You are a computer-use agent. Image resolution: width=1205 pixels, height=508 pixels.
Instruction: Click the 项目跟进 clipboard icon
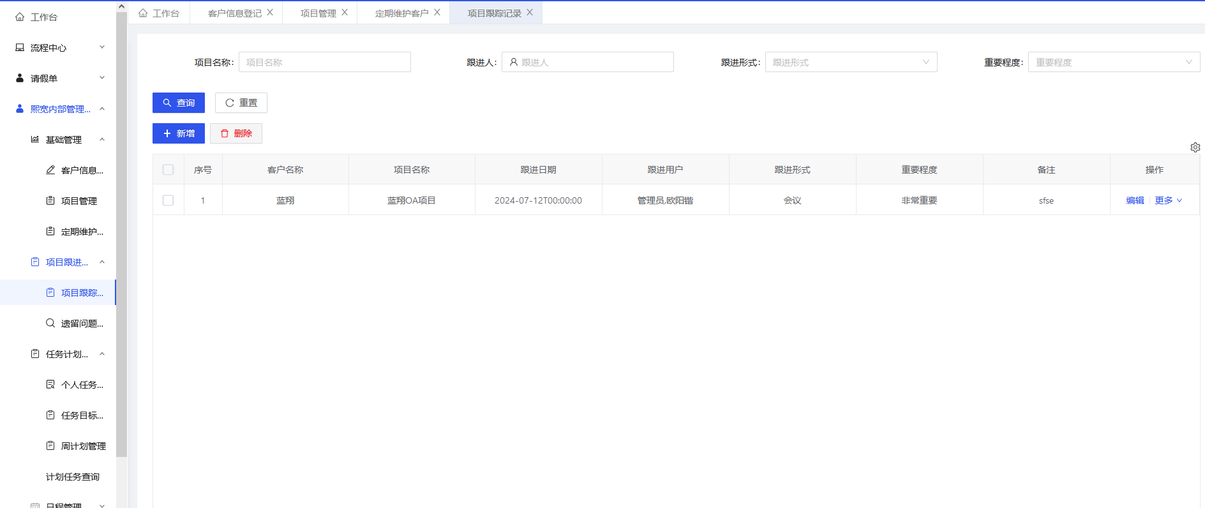pyautogui.click(x=35, y=262)
